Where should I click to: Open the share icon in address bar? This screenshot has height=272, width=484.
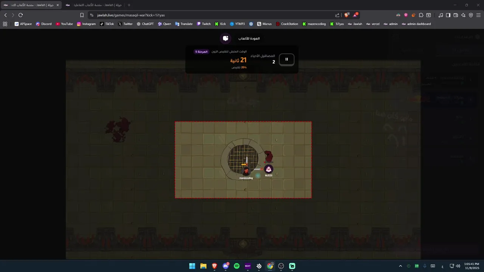337,15
